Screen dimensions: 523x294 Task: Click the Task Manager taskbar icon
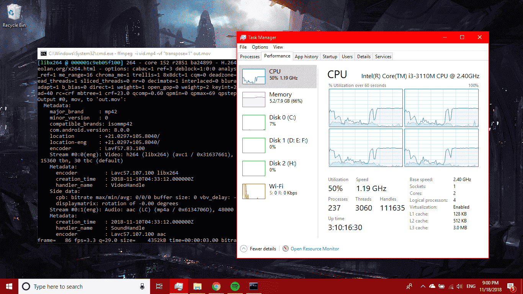(x=178, y=286)
